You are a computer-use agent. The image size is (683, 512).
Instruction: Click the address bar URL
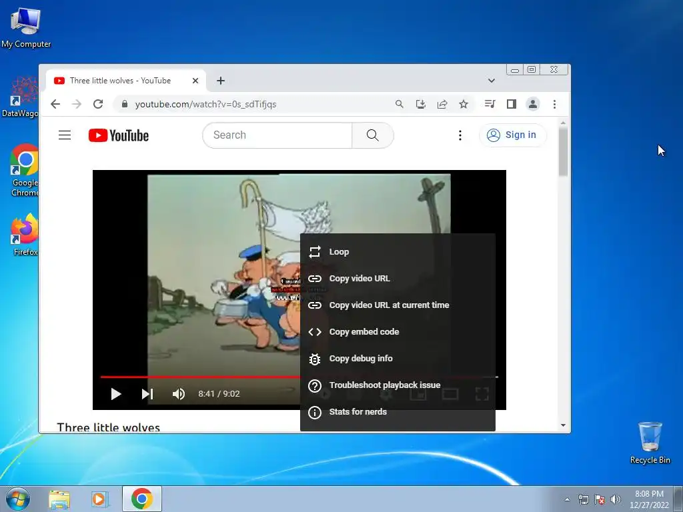pos(205,104)
